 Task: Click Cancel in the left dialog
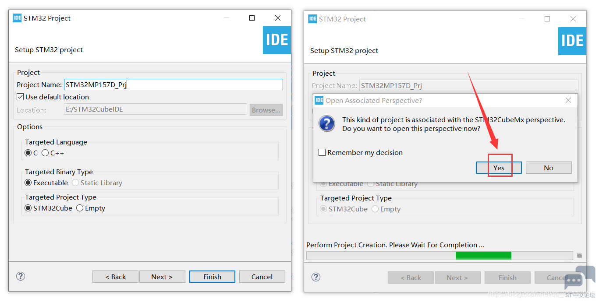tap(262, 277)
